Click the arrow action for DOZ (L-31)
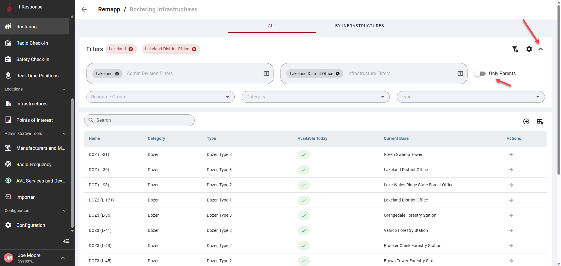561x266 pixels. click(x=511, y=154)
